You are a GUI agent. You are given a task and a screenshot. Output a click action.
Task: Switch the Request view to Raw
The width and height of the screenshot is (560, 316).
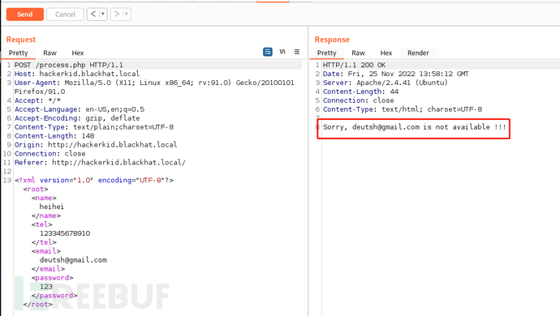(x=50, y=53)
